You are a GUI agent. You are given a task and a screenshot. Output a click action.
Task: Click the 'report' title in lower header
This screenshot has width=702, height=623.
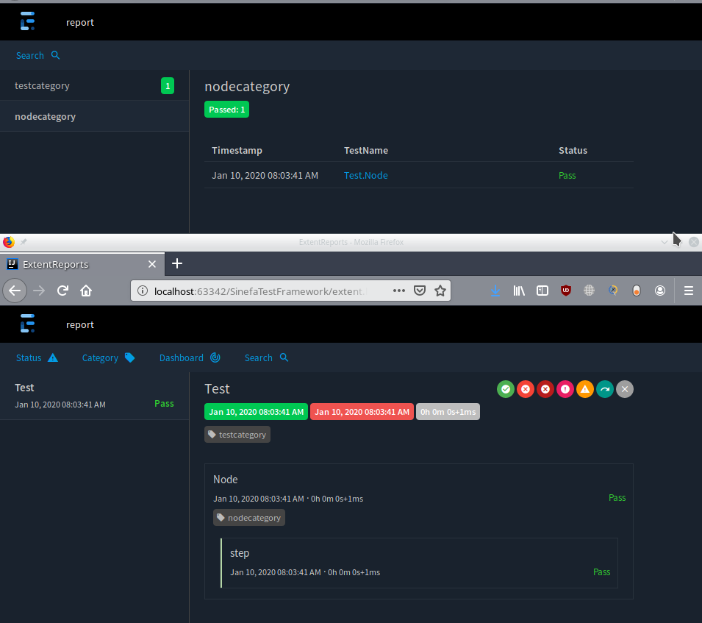click(80, 324)
